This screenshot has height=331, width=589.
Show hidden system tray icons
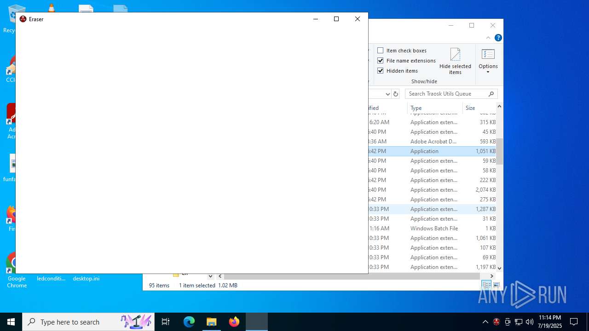pos(485,322)
